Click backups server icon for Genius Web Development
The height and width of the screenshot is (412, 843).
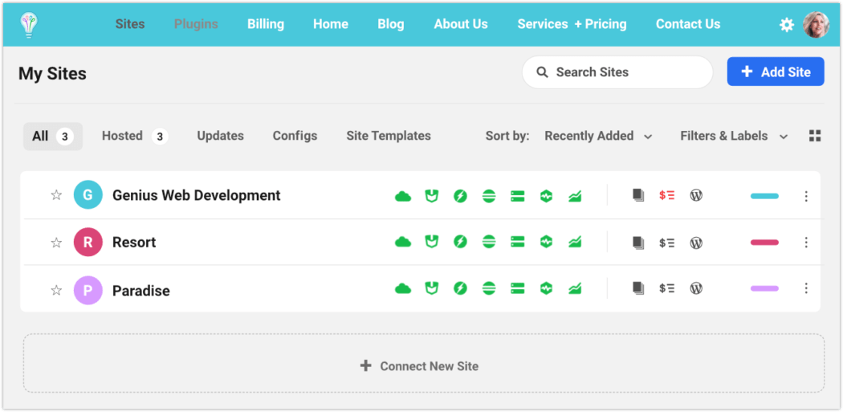coord(517,196)
